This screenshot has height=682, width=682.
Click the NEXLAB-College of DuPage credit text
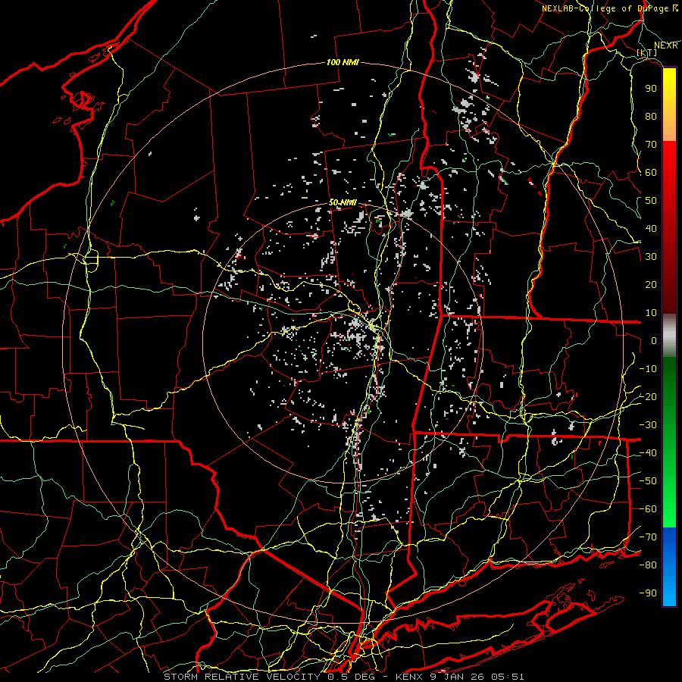point(605,8)
